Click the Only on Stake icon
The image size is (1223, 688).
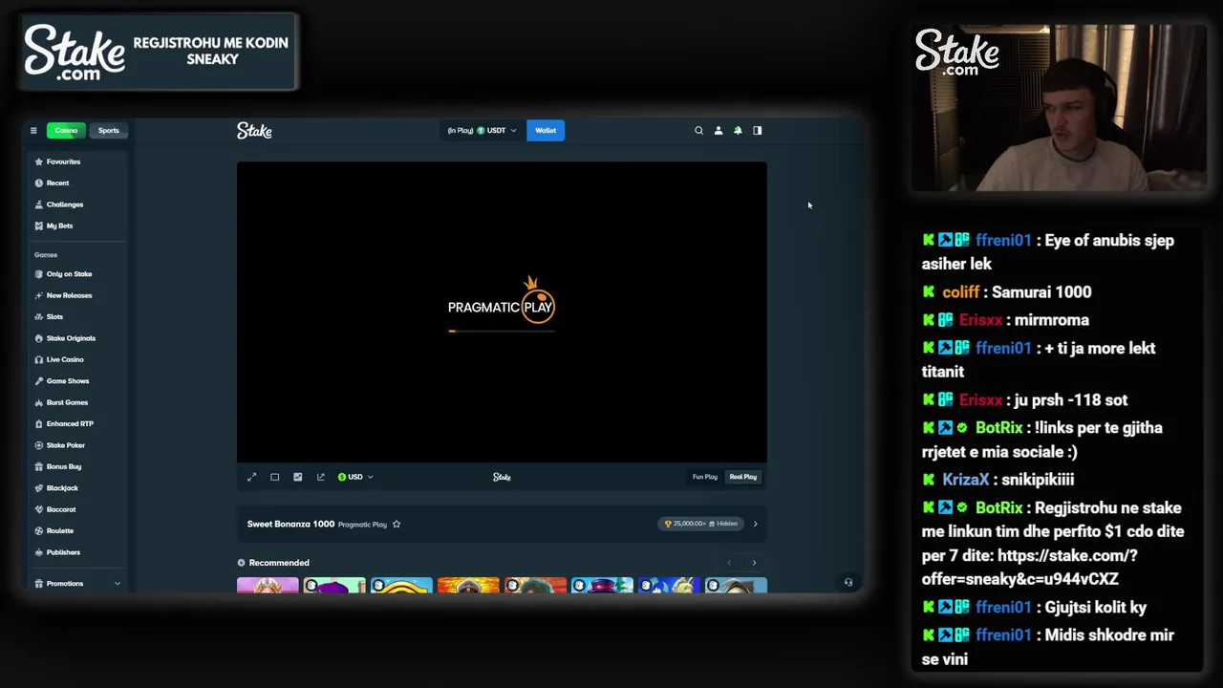tap(39, 274)
